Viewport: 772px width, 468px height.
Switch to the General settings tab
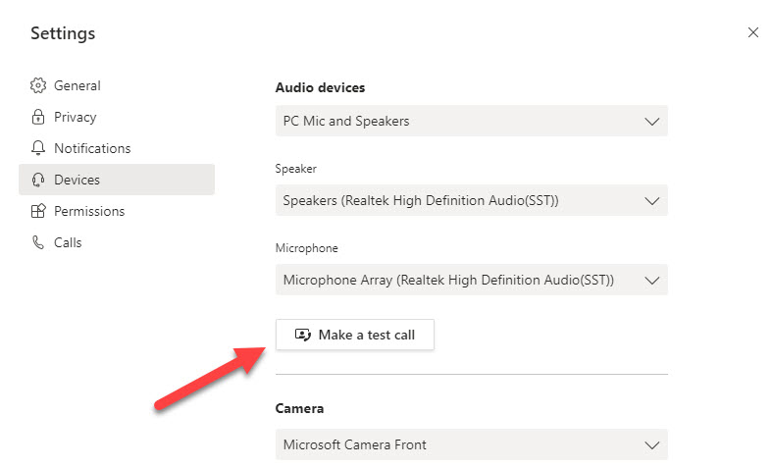click(x=77, y=86)
